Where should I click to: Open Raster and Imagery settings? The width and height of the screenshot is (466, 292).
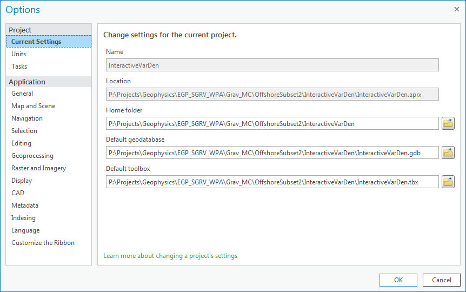coord(39,168)
